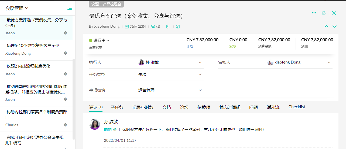
Task: Close the task detail panel
Action: click(334, 13)
